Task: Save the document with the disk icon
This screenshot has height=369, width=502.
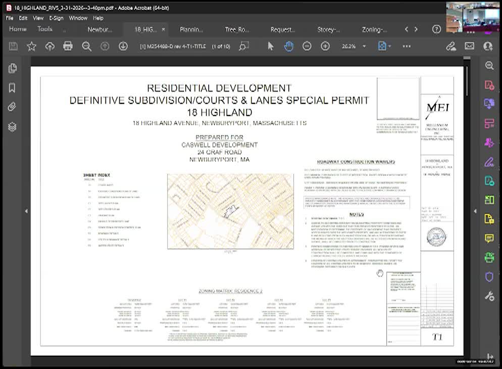Action: click(x=12, y=45)
